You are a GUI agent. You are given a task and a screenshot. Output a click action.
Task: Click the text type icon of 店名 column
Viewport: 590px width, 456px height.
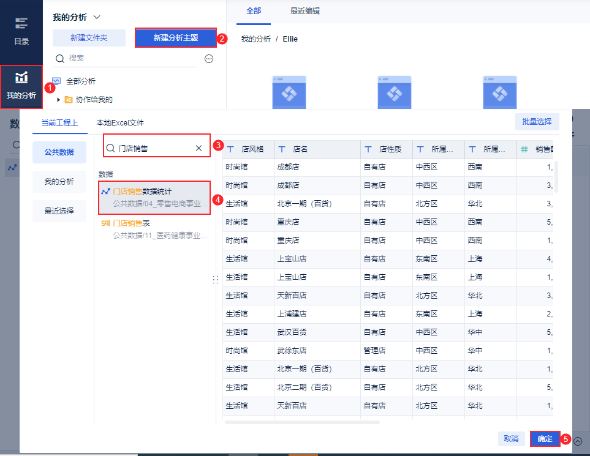(281, 149)
